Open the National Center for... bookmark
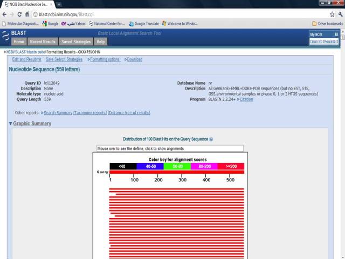Screen dimensions: 345x259 (x=107, y=24)
